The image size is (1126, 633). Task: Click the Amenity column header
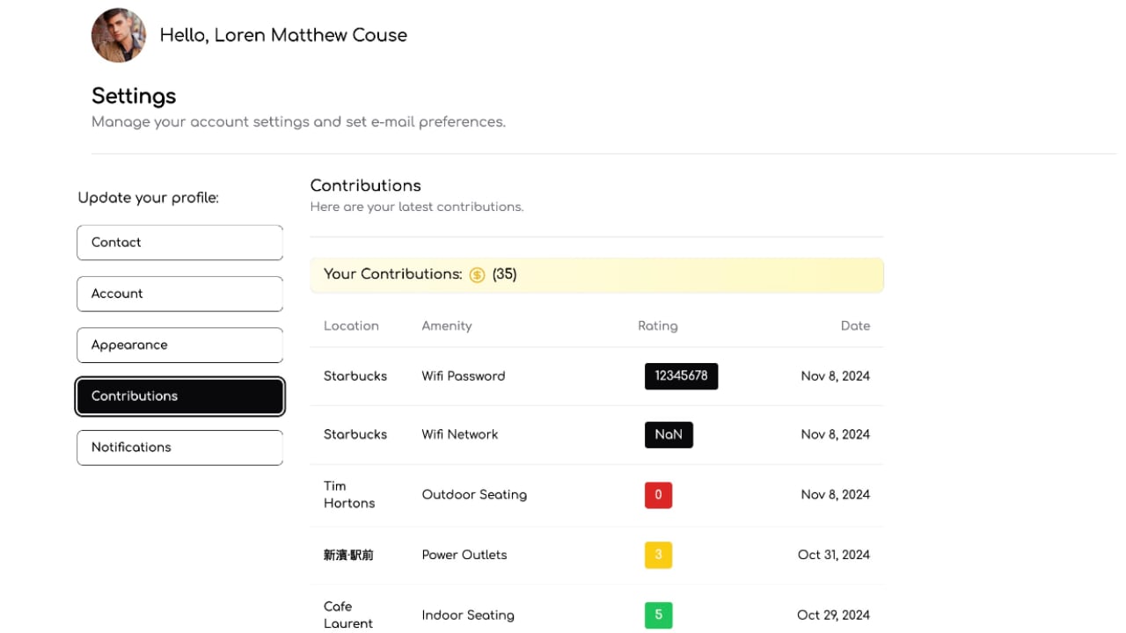click(447, 326)
